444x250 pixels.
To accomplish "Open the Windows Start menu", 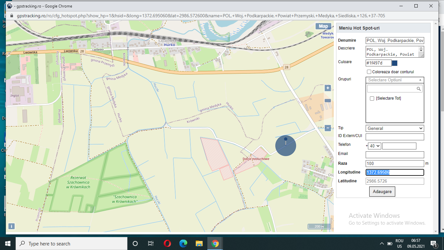I will (x=8, y=243).
